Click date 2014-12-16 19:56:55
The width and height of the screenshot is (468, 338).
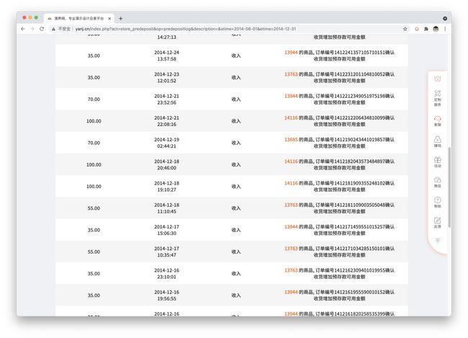[x=166, y=295]
